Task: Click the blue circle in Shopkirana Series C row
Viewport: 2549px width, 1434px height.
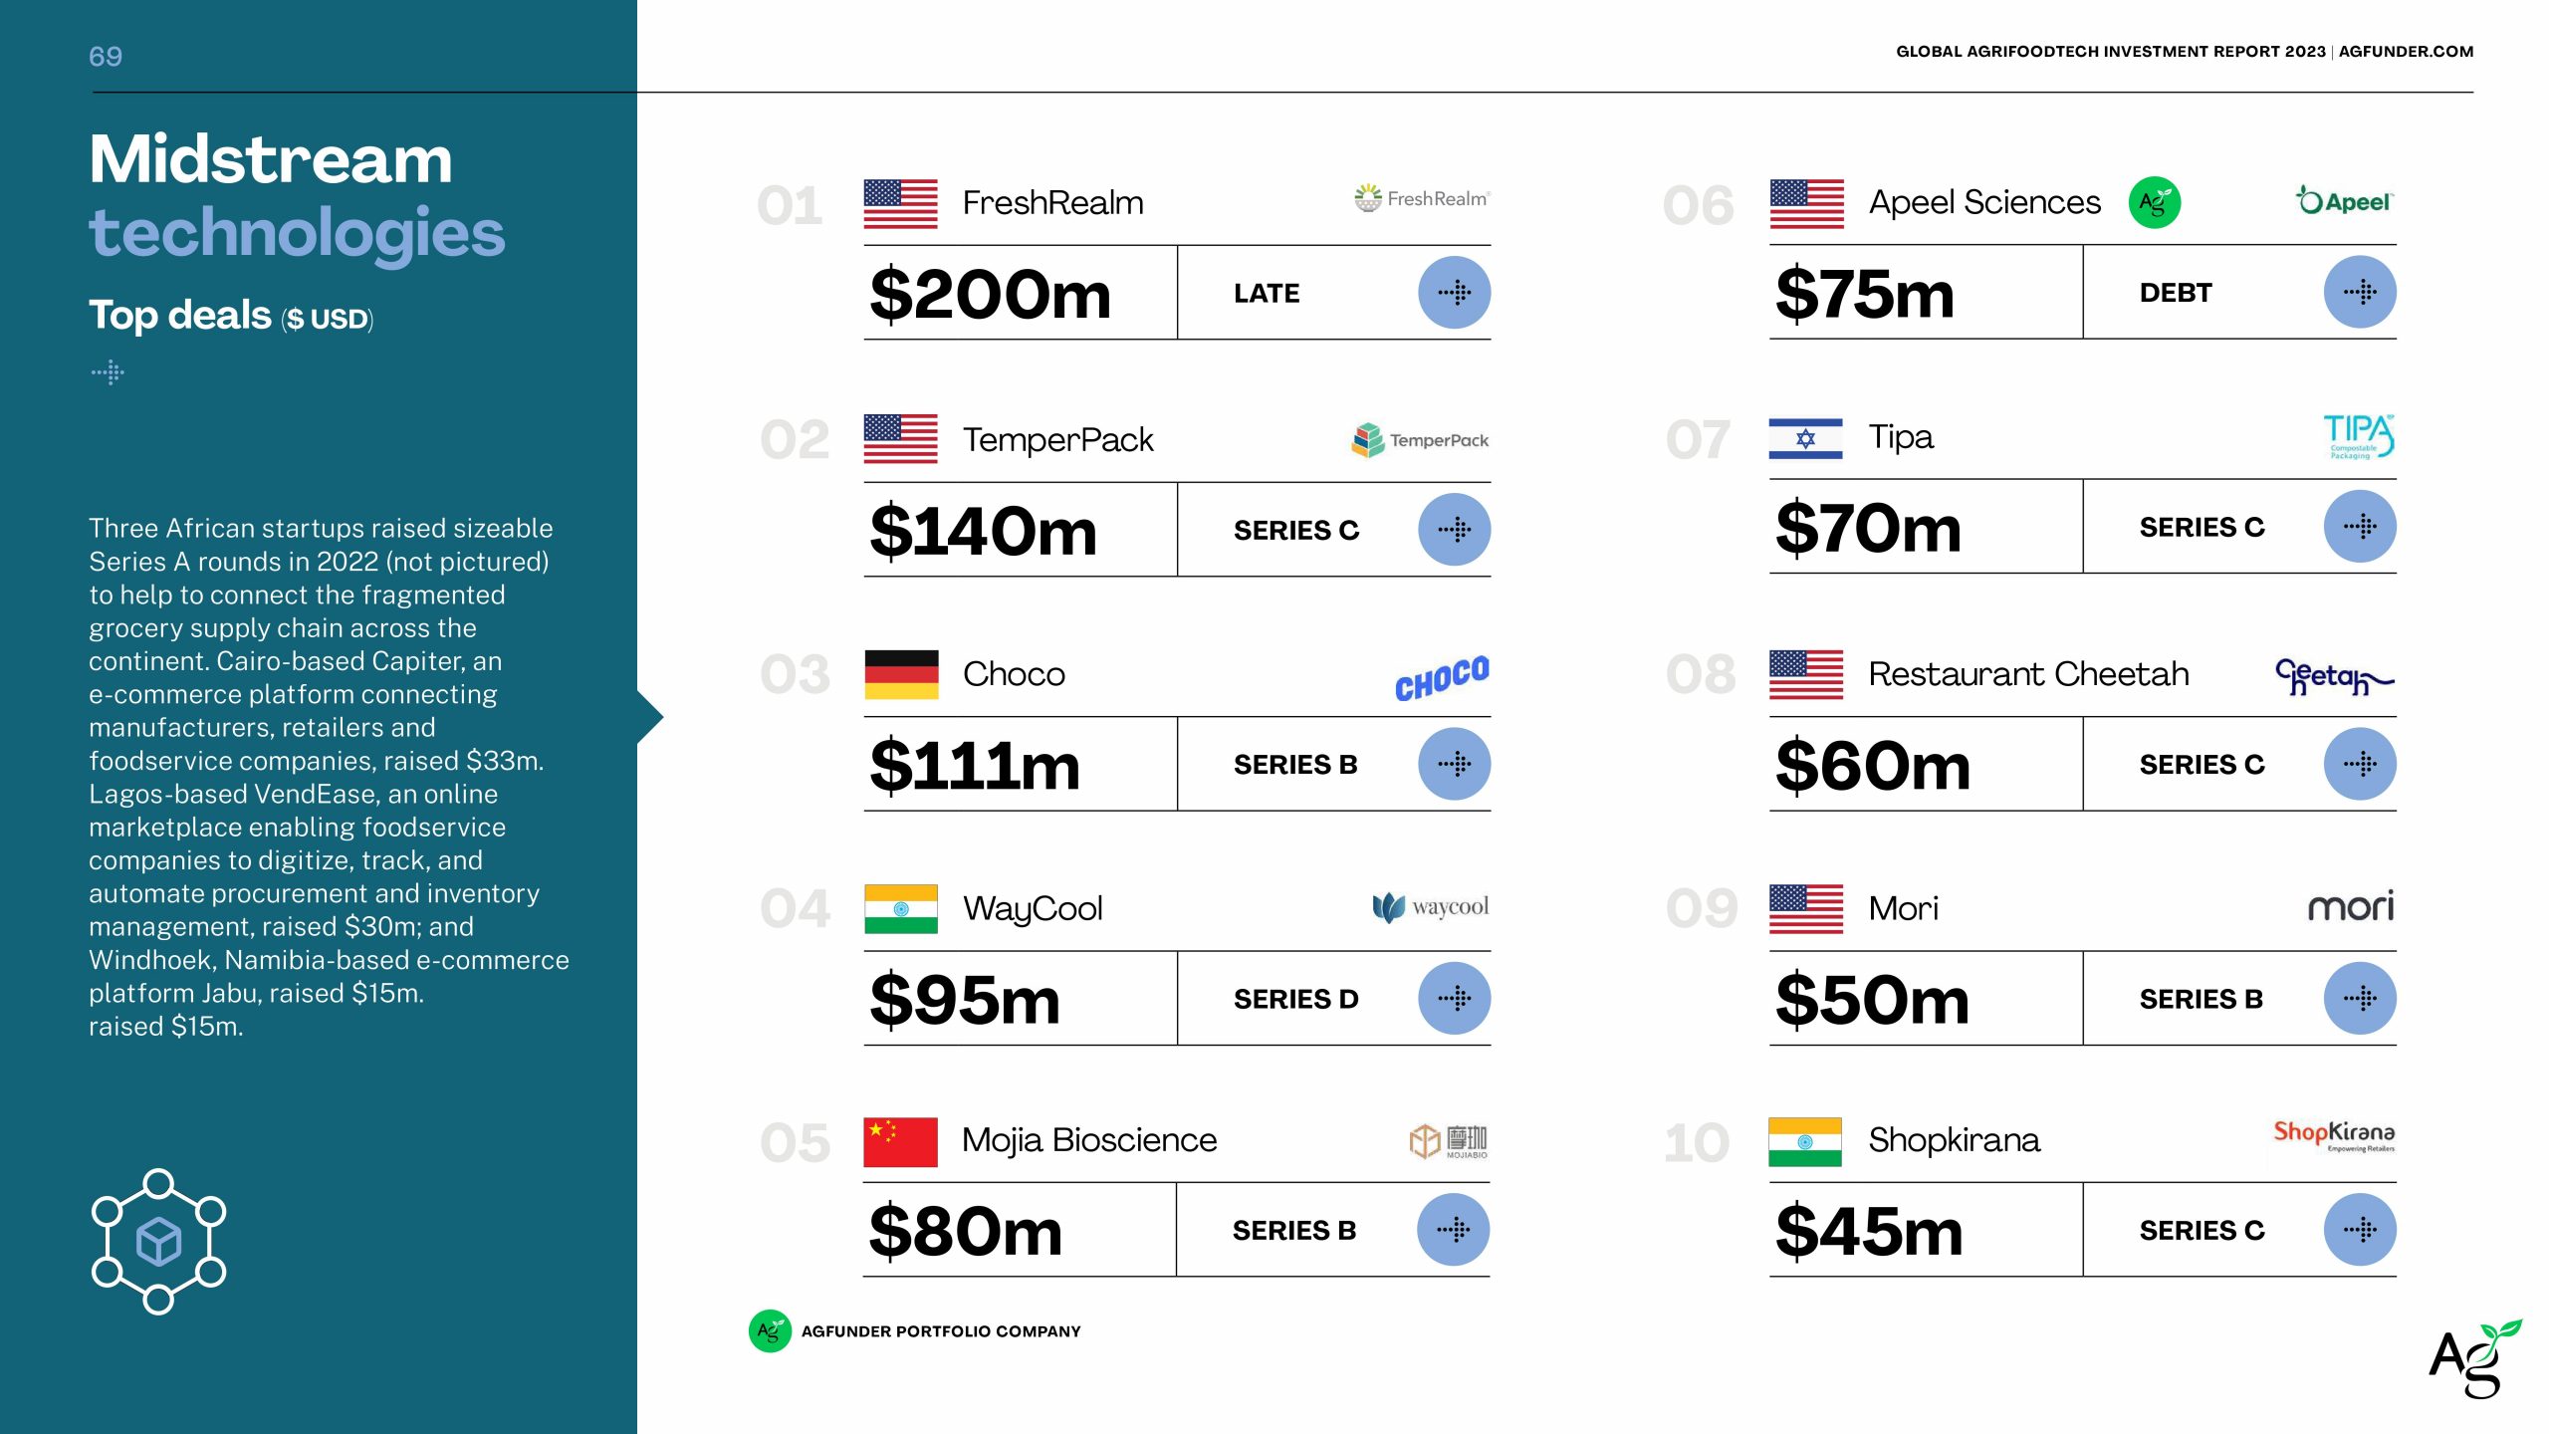Action: pyautogui.click(x=2359, y=1230)
